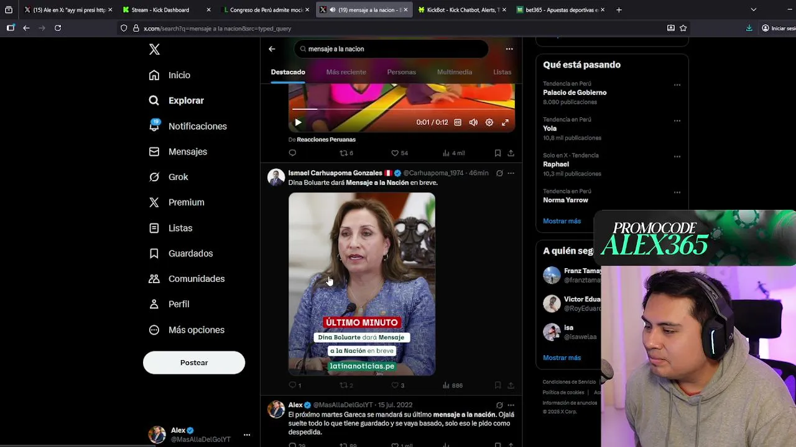Viewport: 796px width, 447px height.
Task: View stats of 4 mil views post
Action: (453, 153)
